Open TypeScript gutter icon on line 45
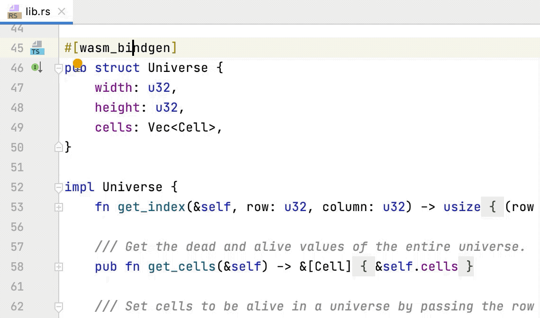Viewport: 540px width, 318px height. pos(37,48)
